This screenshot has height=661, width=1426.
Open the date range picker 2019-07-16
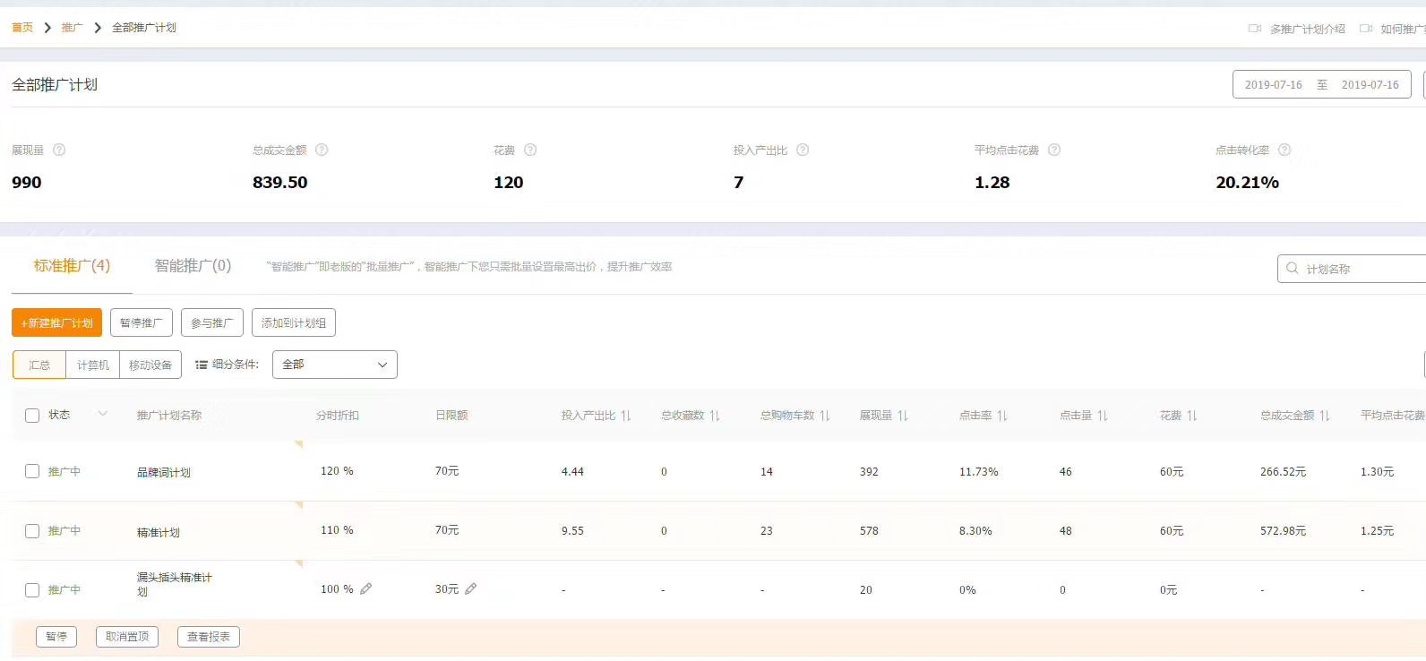(1321, 85)
